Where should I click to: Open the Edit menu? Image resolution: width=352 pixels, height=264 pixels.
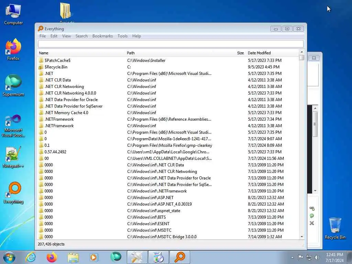54,36
